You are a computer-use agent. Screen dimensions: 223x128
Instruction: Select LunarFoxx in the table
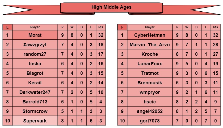[x=150, y=64]
